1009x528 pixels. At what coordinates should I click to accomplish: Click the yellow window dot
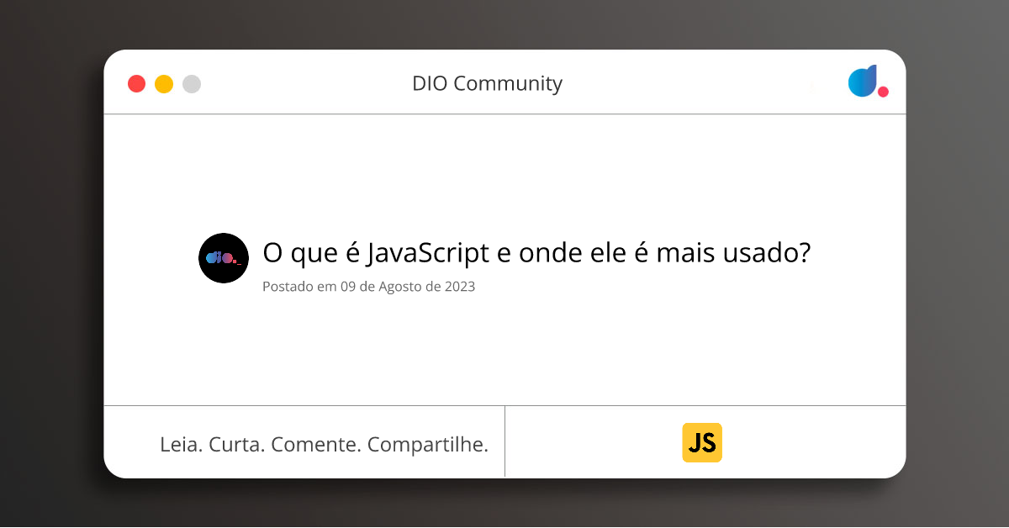(164, 84)
